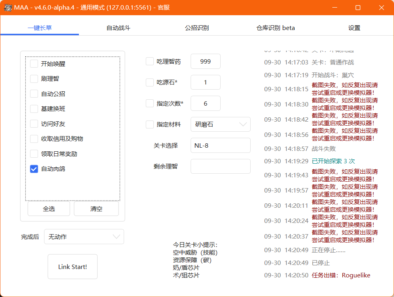Image resolution: width=394 pixels, height=297 pixels.
Task: Enable the 开始唤醒 checkbox
Action: [x=34, y=64]
